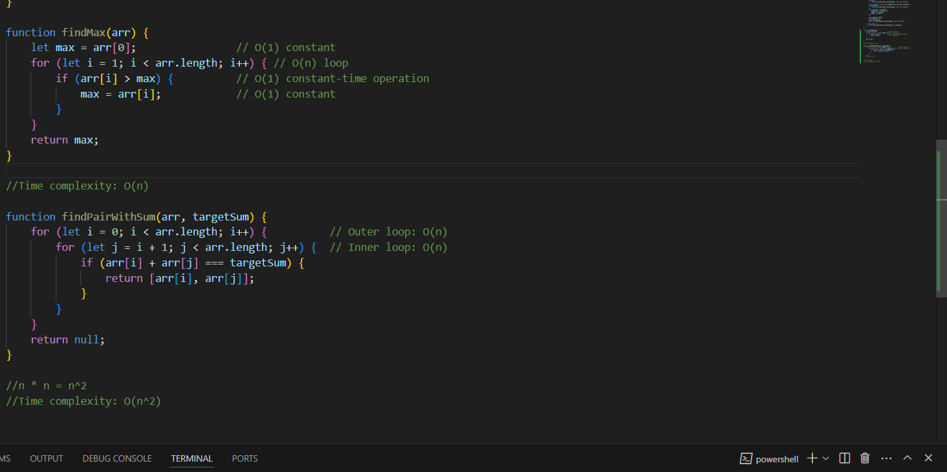Place cursor on findMax function name
The width and height of the screenshot is (947, 472).
[x=83, y=32]
